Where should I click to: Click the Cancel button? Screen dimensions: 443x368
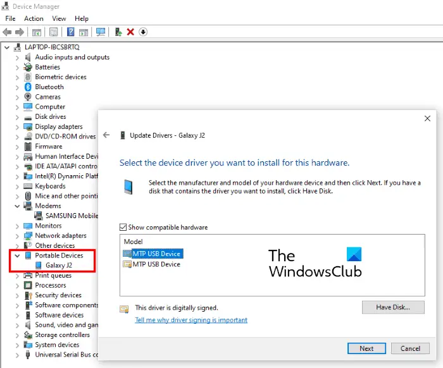point(410,348)
